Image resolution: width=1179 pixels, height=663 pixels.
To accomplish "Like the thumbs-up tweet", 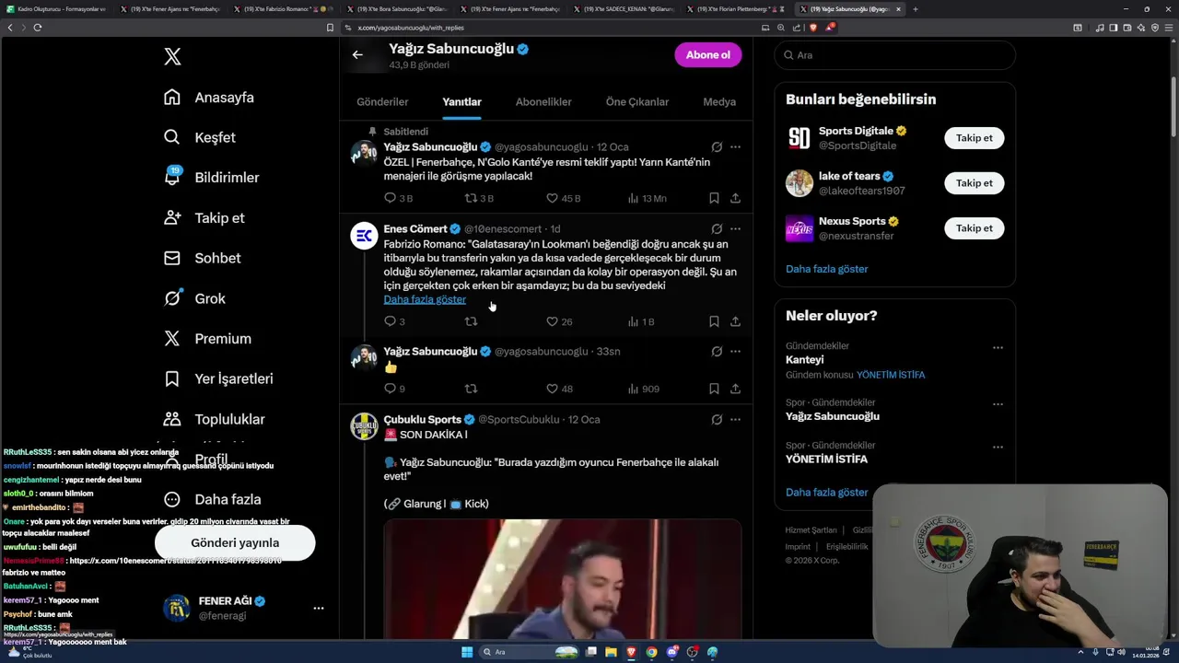I will [x=552, y=389].
